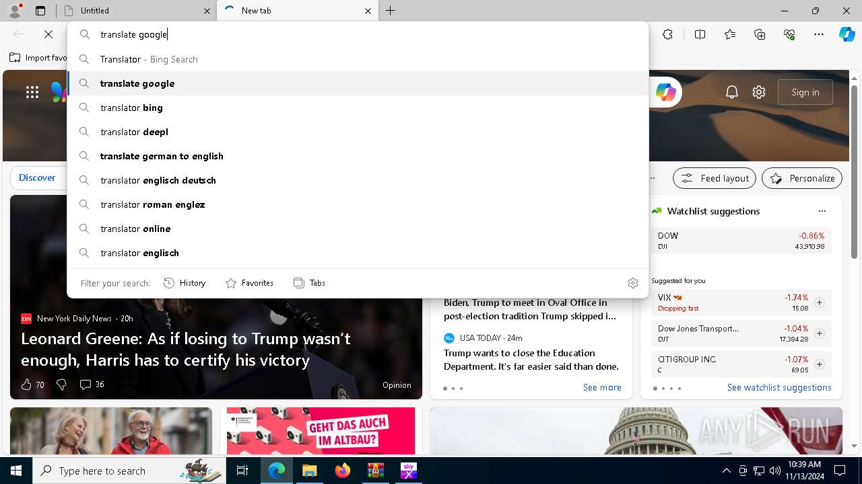Viewport: 862px width, 484px height.
Task: Open the taskbar clock showing 10:39 AM
Action: pyautogui.click(x=804, y=471)
